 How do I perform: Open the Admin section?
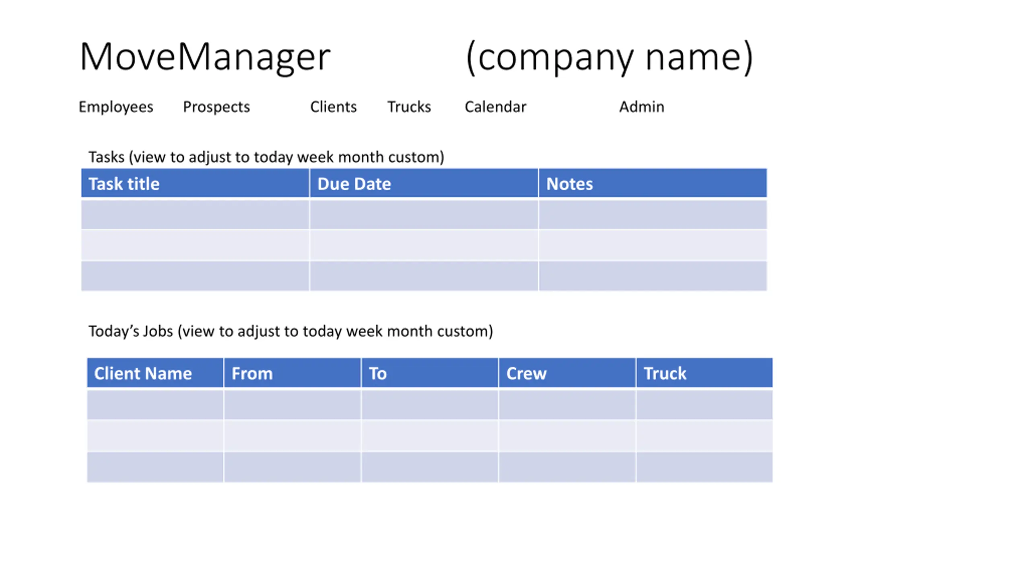(641, 107)
